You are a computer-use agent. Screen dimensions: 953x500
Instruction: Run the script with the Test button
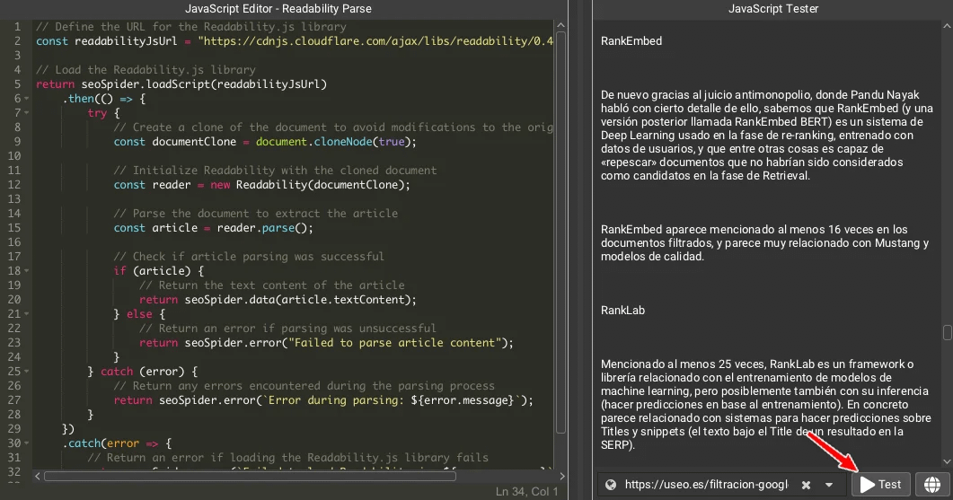880,484
